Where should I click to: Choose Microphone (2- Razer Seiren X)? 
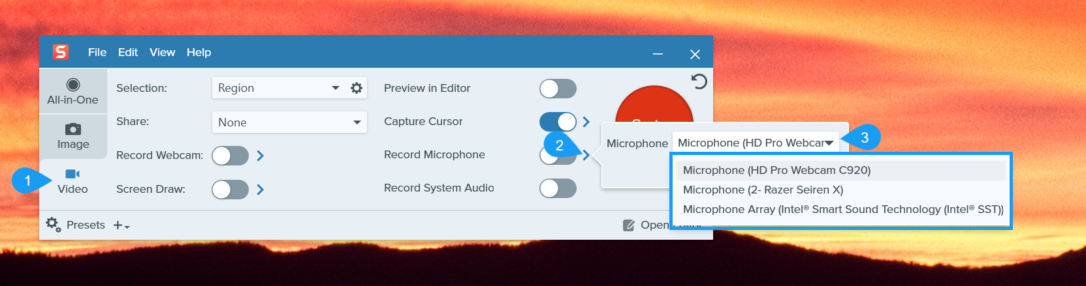(763, 190)
